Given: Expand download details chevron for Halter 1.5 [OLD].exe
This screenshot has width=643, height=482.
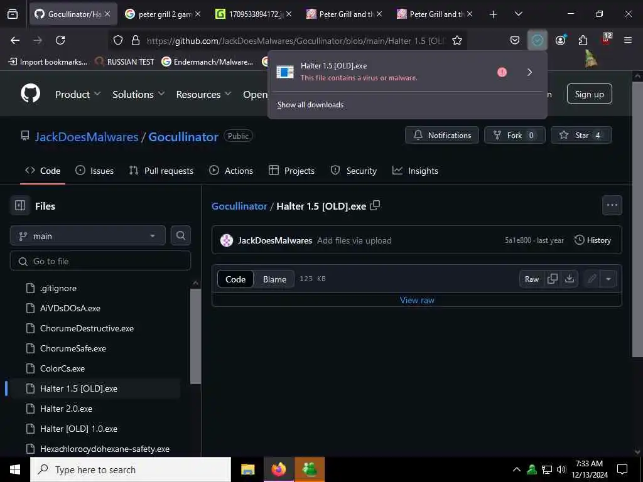Looking at the screenshot, I should point(529,72).
